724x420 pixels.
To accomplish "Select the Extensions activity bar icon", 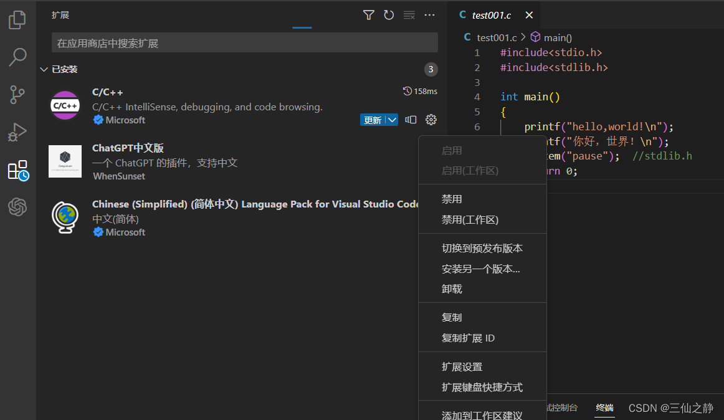I will click(19, 170).
